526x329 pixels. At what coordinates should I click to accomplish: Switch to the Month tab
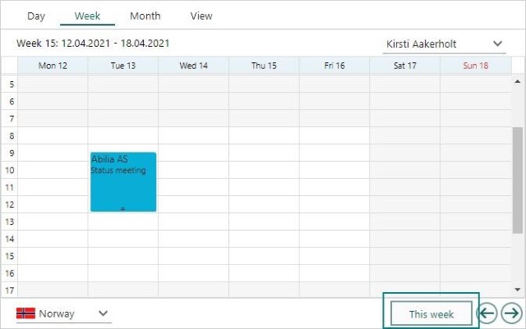pyautogui.click(x=145, y=16)
